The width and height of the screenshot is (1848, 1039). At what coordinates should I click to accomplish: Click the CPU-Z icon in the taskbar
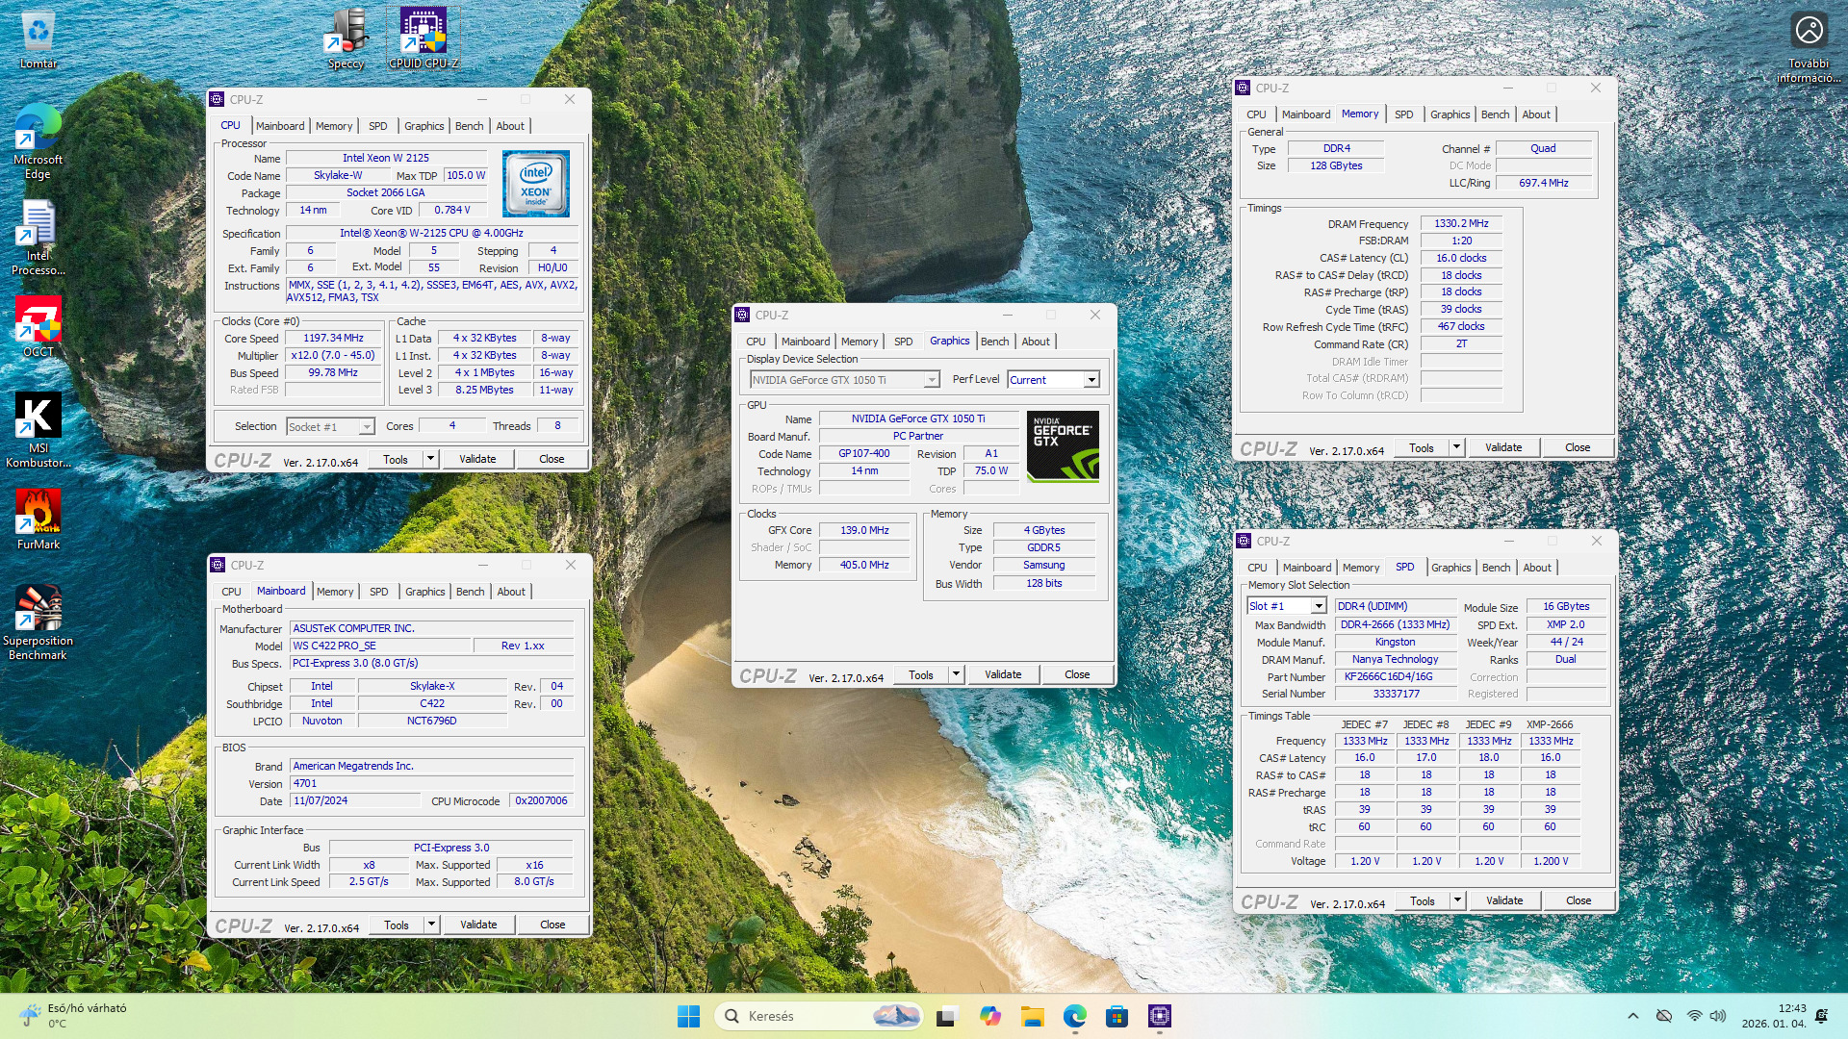pos(1159,1016)
